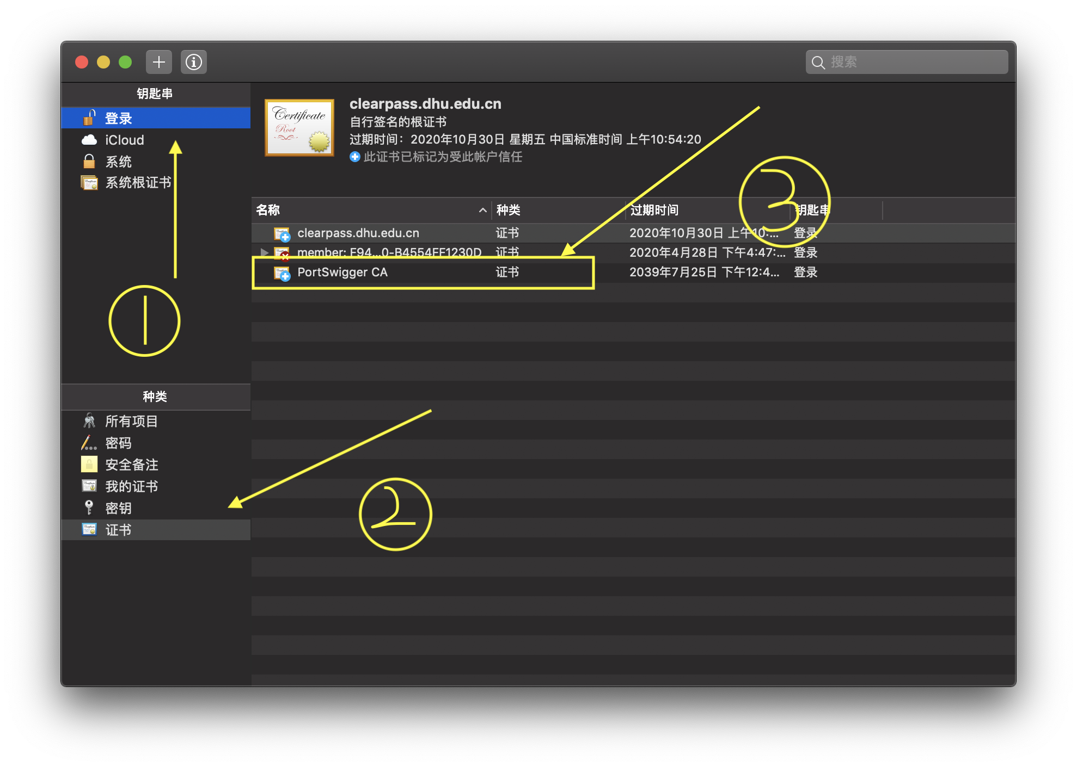Select the 登录 keychain with unlocked padlock
This screenshot has width=1077, height=767.
point(118,118)
